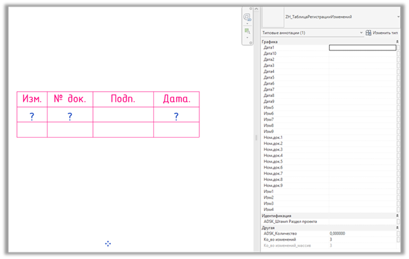
Task: Click the № док. header cell
Action: (70, 99)
